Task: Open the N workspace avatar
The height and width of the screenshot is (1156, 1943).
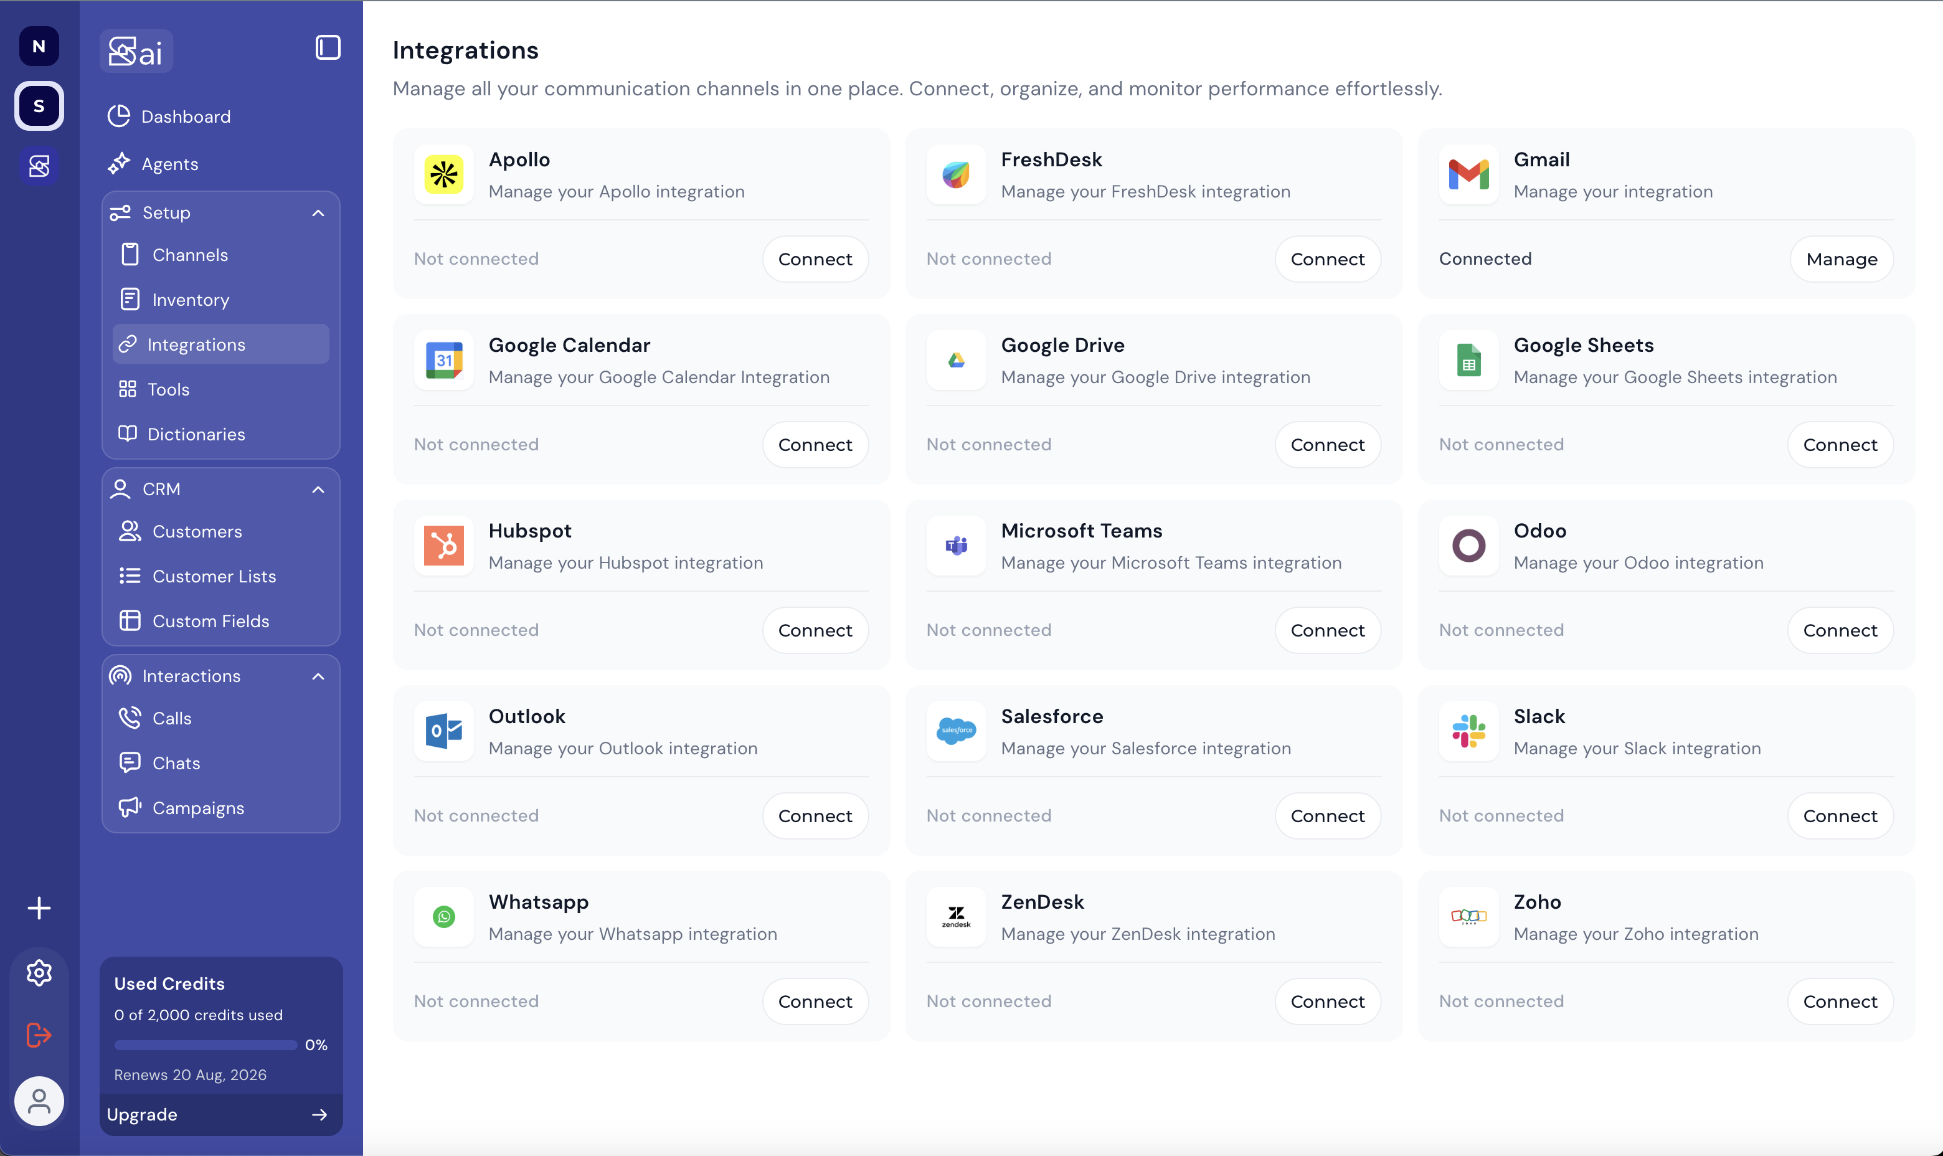Action: pos(39,46)
